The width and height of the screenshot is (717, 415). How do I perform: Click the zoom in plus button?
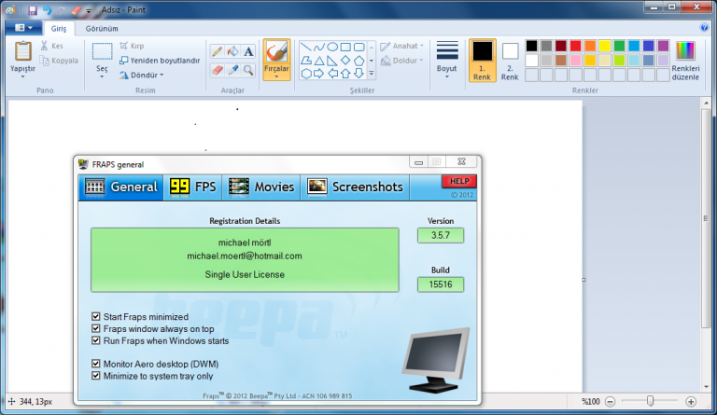691,401
